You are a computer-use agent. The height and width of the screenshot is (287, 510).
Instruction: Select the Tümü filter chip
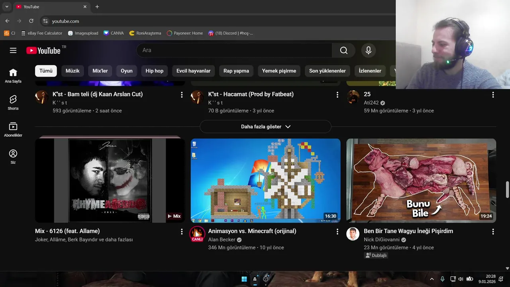point(46,71)
